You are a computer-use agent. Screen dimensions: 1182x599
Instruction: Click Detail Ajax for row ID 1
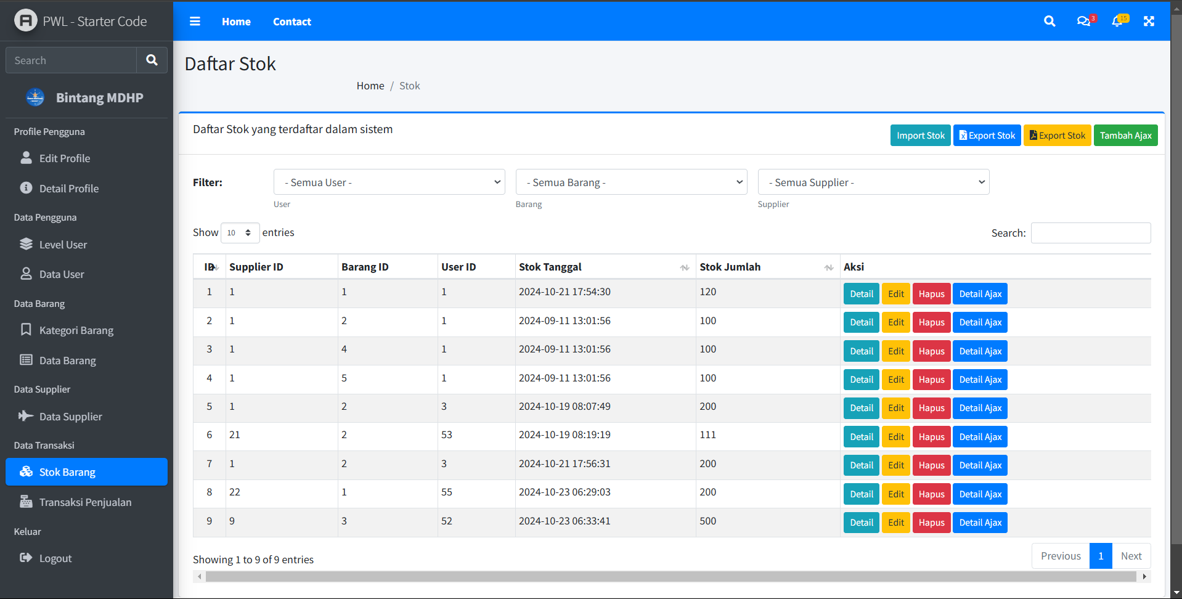[x=980, y=294]
